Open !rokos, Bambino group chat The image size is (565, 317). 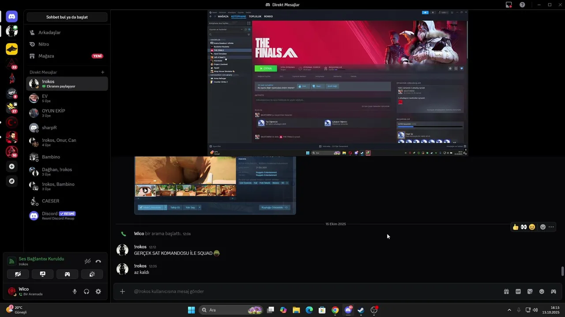(67, 186)
